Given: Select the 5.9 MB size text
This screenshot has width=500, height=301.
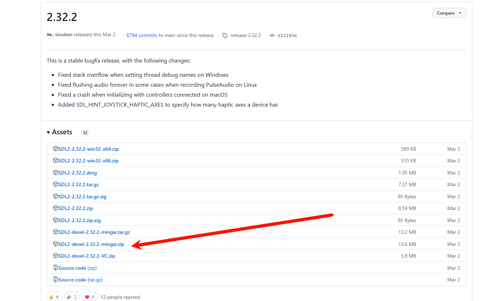Looking at the screenshot, I should click(408, 256).
